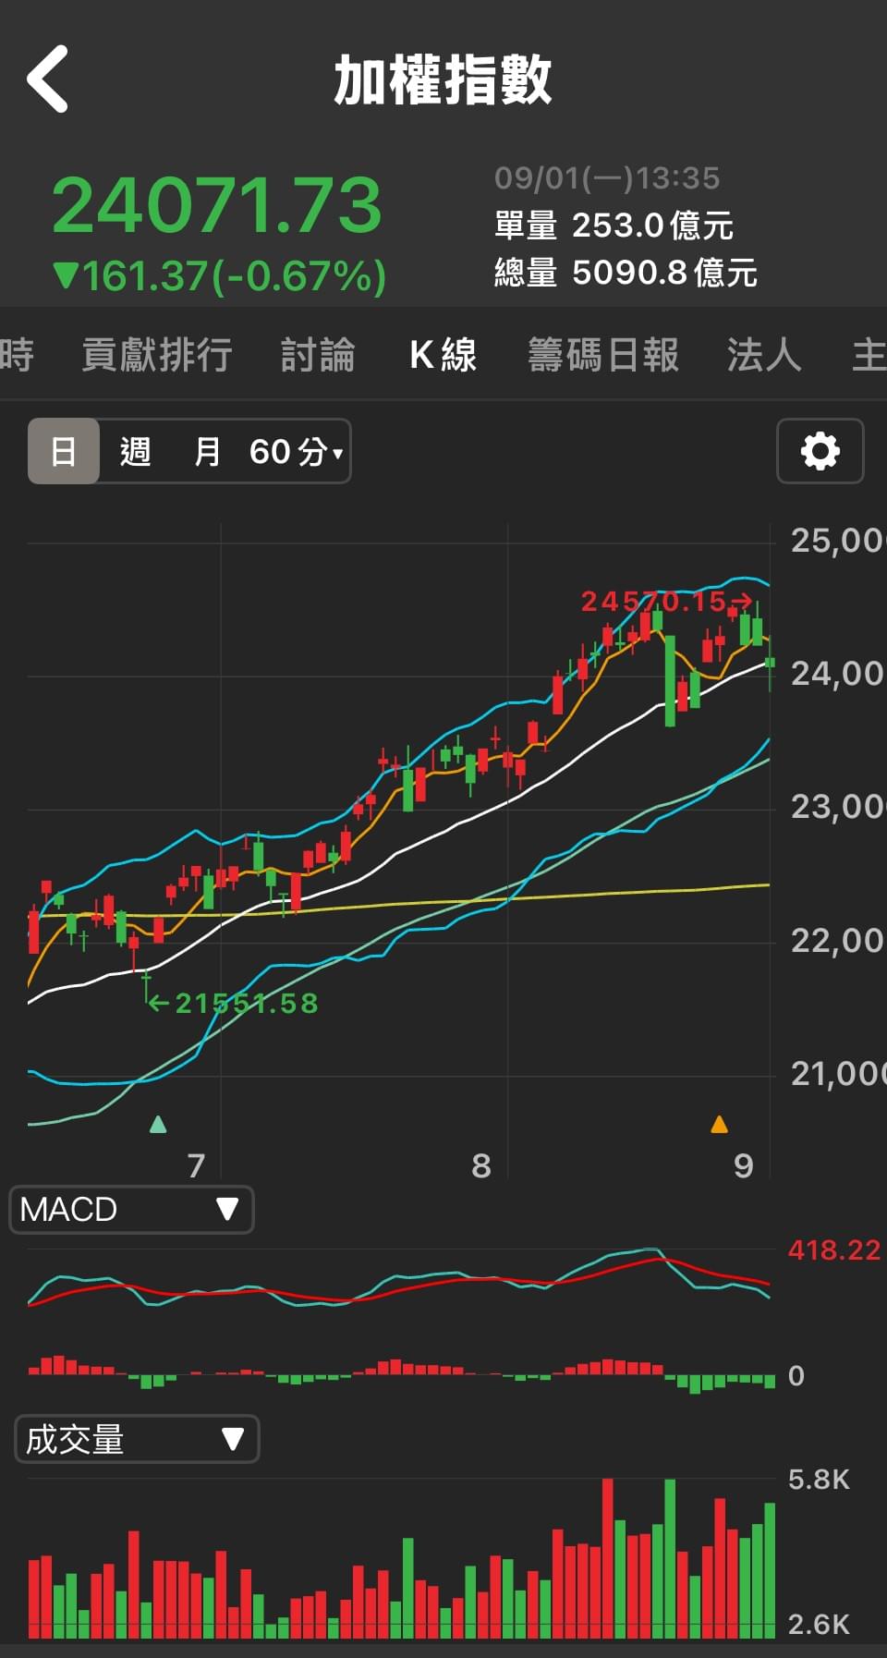Tap month 7 on the time axis

196,1165
